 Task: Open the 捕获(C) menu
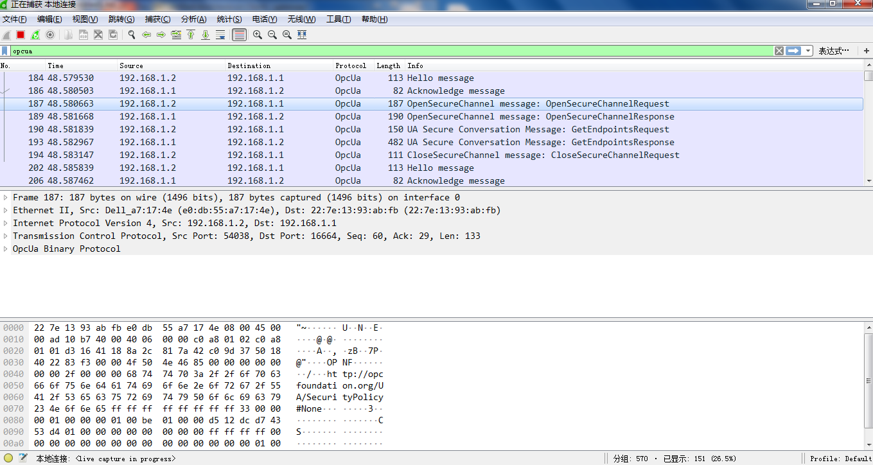tap(158, 19)
